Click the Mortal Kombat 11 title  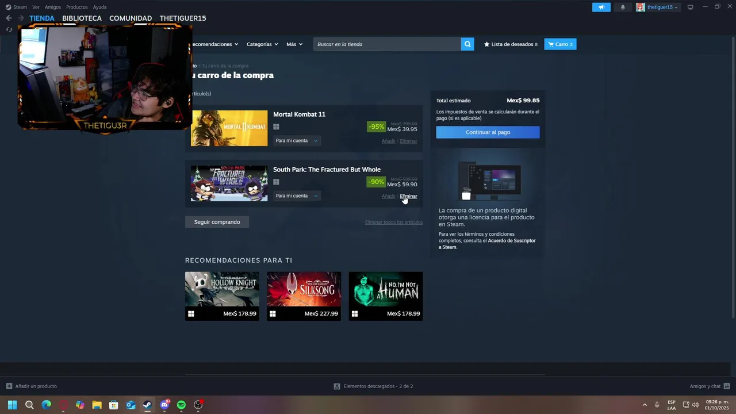299,114
